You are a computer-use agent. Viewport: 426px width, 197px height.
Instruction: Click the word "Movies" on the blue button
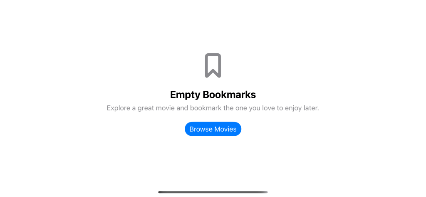tap(225, 129)
